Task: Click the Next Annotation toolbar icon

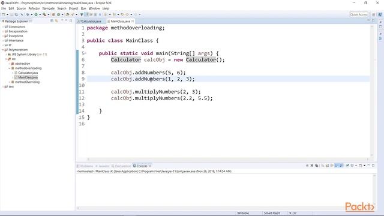Action: pyautogui.click(x=106, y=14)
